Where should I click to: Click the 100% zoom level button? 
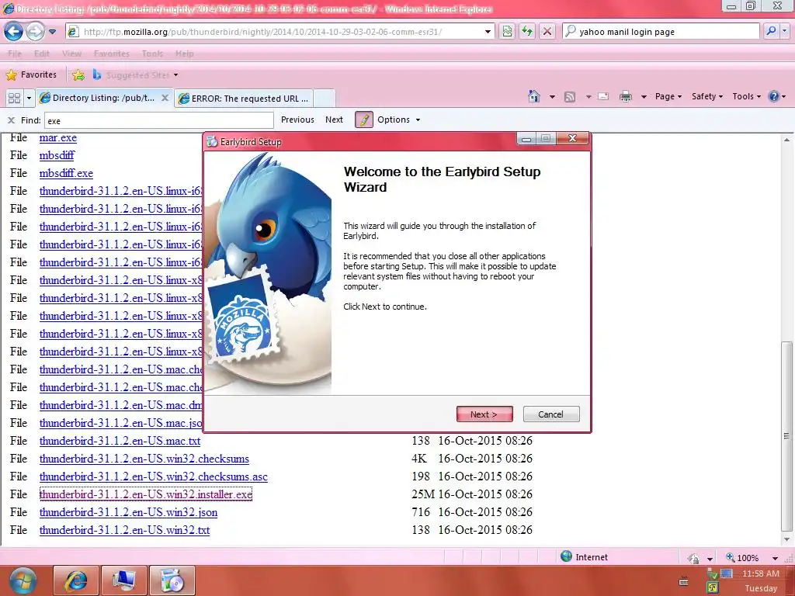pyautogui.click(x=741, y=557)
